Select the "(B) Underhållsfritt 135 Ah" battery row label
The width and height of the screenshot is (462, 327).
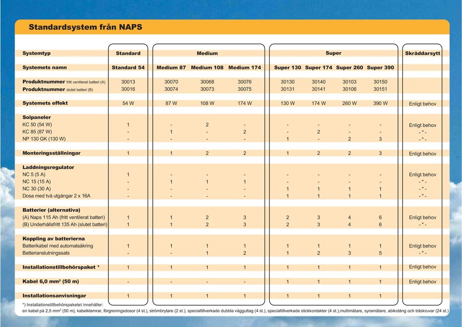pyautogui.click(x=65, y=224)
